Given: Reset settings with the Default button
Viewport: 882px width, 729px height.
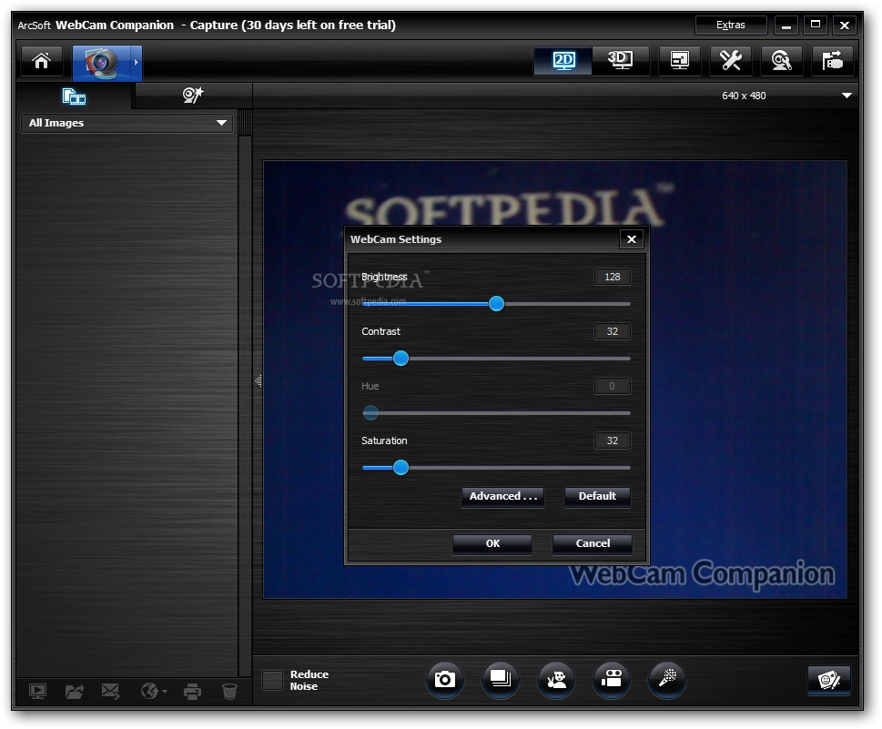Looking at the screenshot, I should (x=597, y=496).
